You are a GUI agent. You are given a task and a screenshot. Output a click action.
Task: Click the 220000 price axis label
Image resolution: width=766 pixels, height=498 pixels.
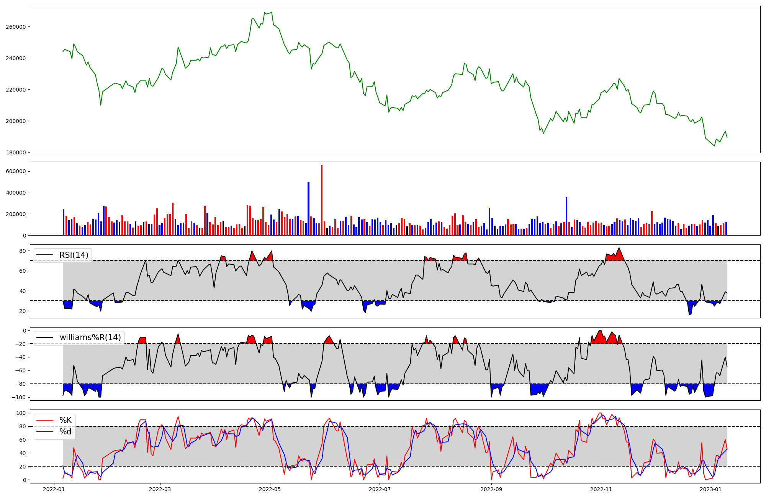click(x=16, y=90)
